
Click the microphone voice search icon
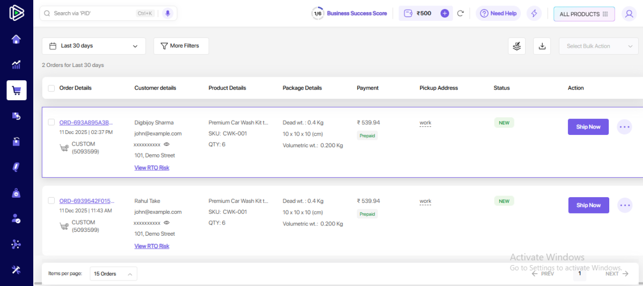[168, 13]
